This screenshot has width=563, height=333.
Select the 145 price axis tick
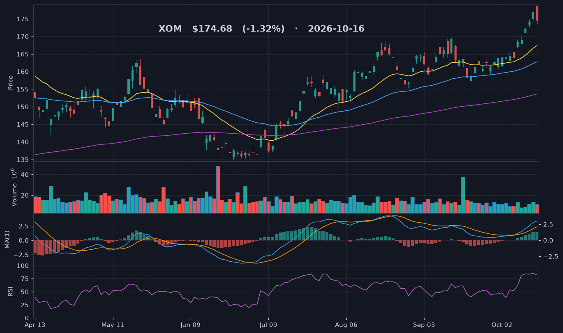[x=23, y=125]
